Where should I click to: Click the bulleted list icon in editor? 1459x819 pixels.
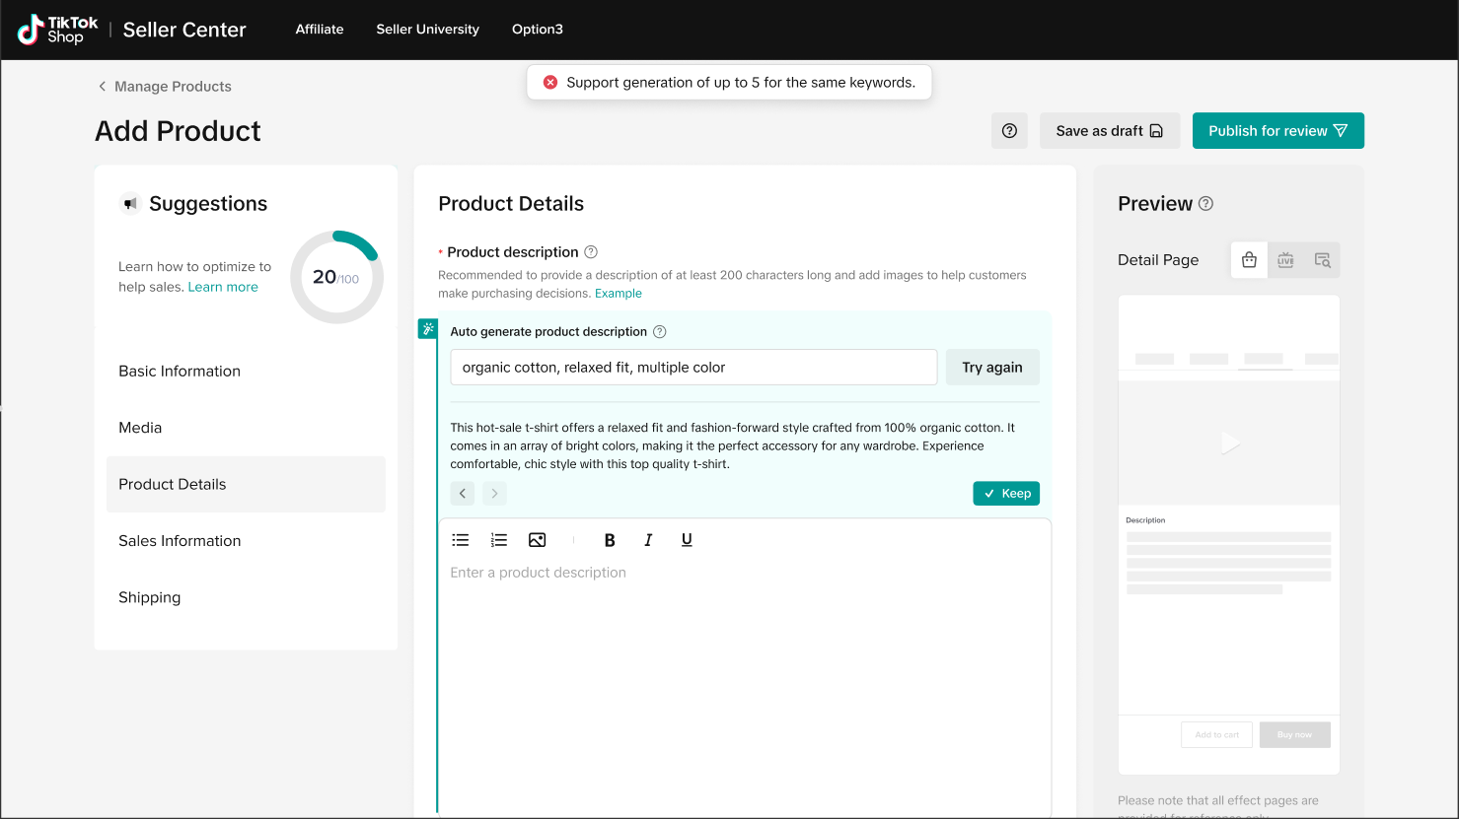point(461,540)
